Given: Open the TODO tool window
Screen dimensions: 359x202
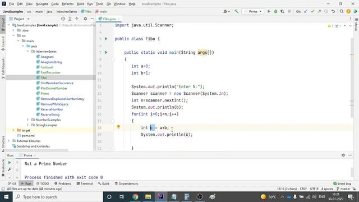Looking at the screenshot, I should coord(43,183).
